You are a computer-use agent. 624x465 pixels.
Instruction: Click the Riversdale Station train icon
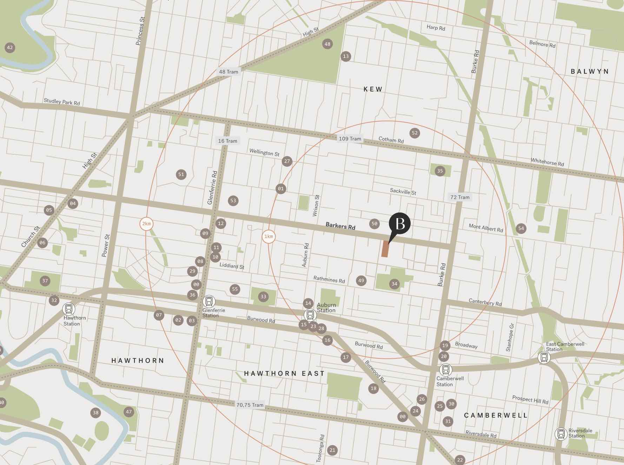coord(561,434)
